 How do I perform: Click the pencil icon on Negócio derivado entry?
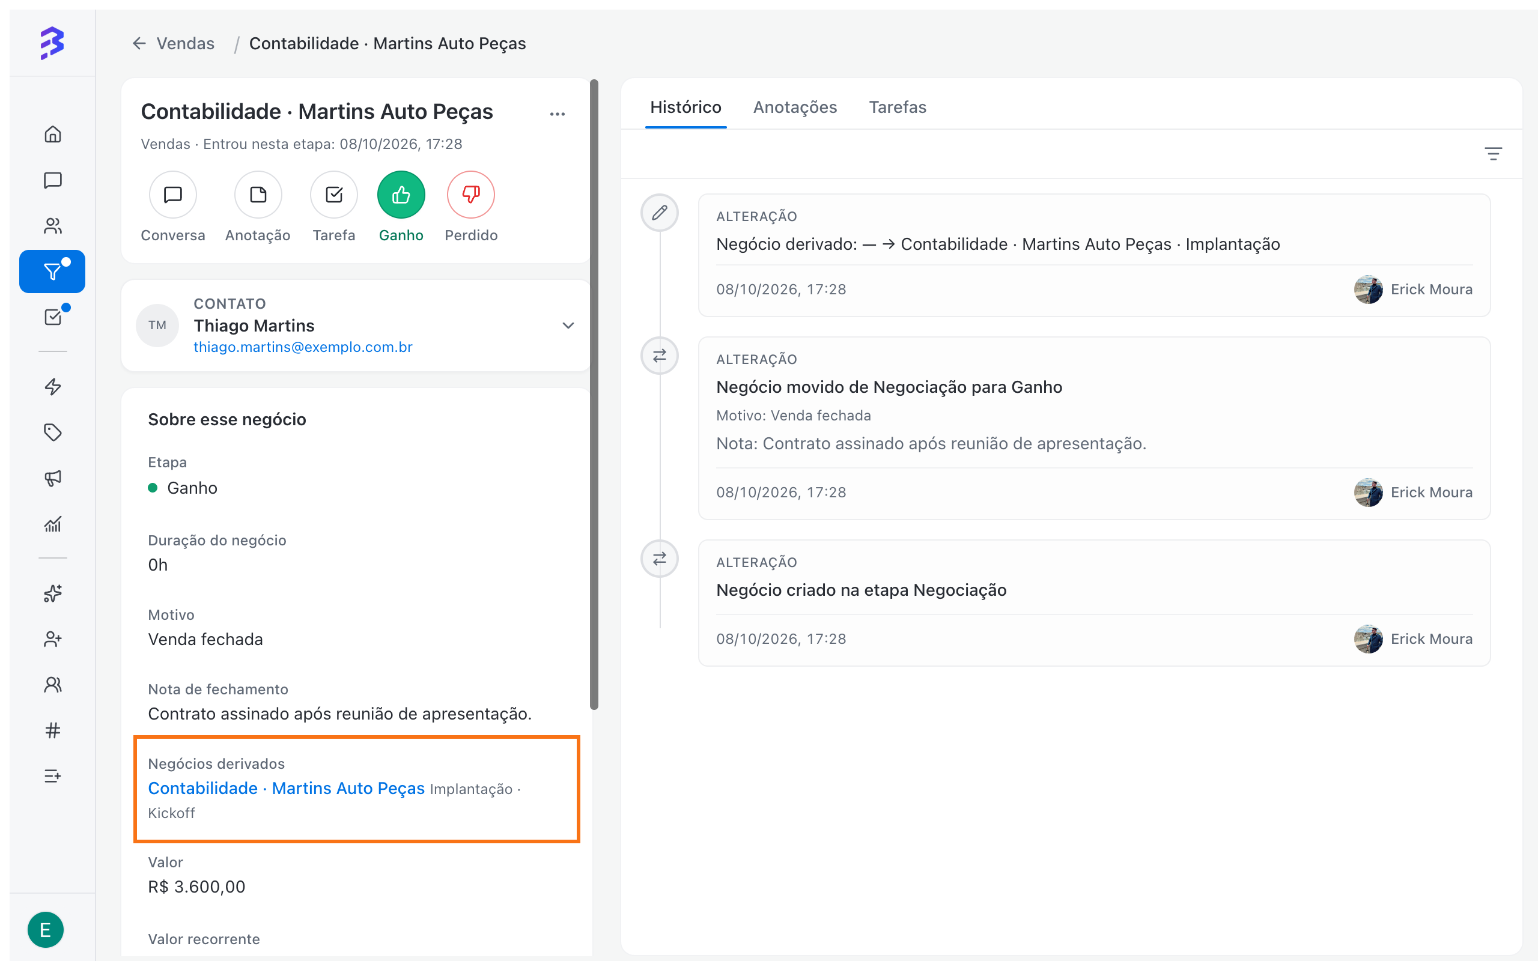(660, 212)
